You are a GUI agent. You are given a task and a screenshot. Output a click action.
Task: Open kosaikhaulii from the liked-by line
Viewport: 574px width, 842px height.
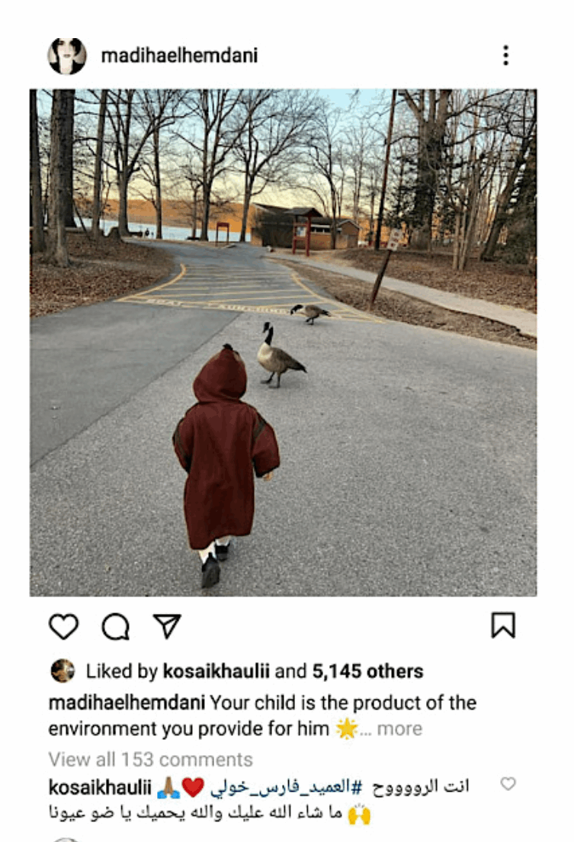click(x=216, y=671)
